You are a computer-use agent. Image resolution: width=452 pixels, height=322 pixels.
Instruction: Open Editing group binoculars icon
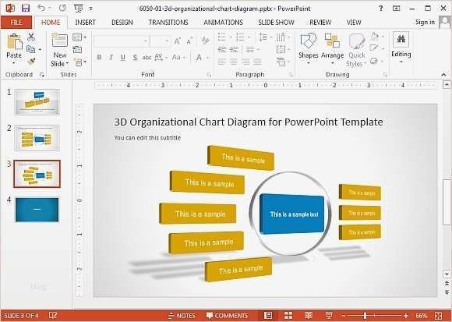pyautogui.click(x=401, y=39)
